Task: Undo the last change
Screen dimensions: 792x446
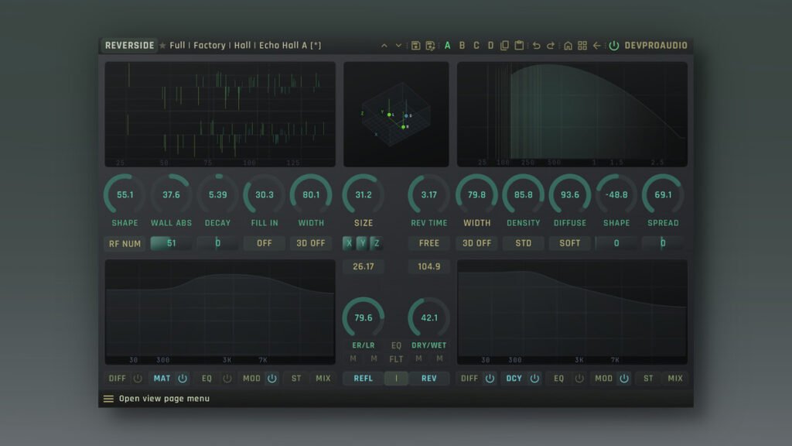Action: coord(536,46)
